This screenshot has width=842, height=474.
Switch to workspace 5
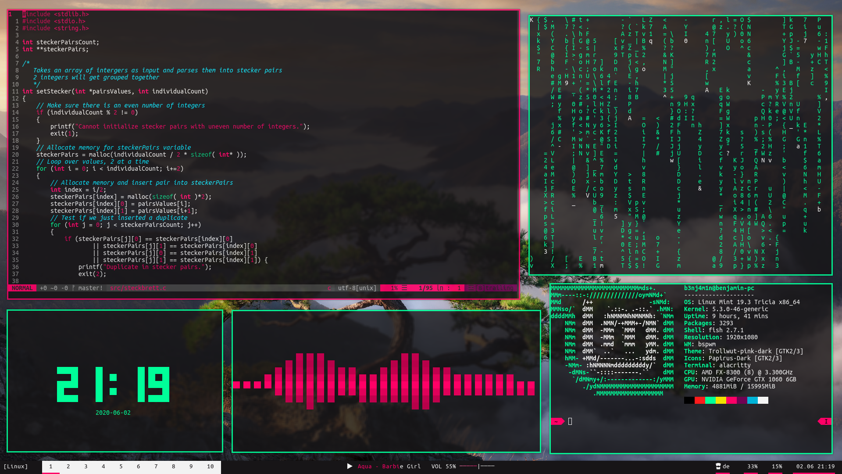[x=121, y=467]
